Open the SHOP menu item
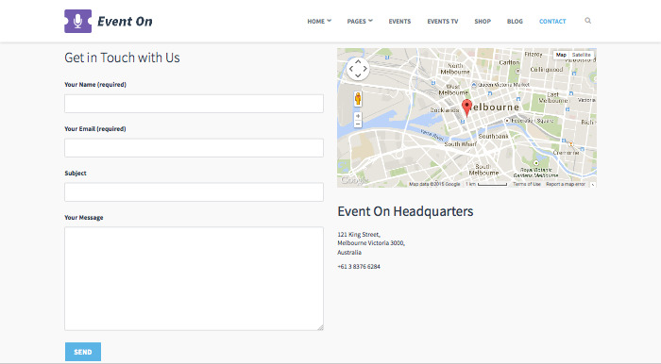This screenshot has height=364, width=661. pyautogui.click(x=483, y=21)
